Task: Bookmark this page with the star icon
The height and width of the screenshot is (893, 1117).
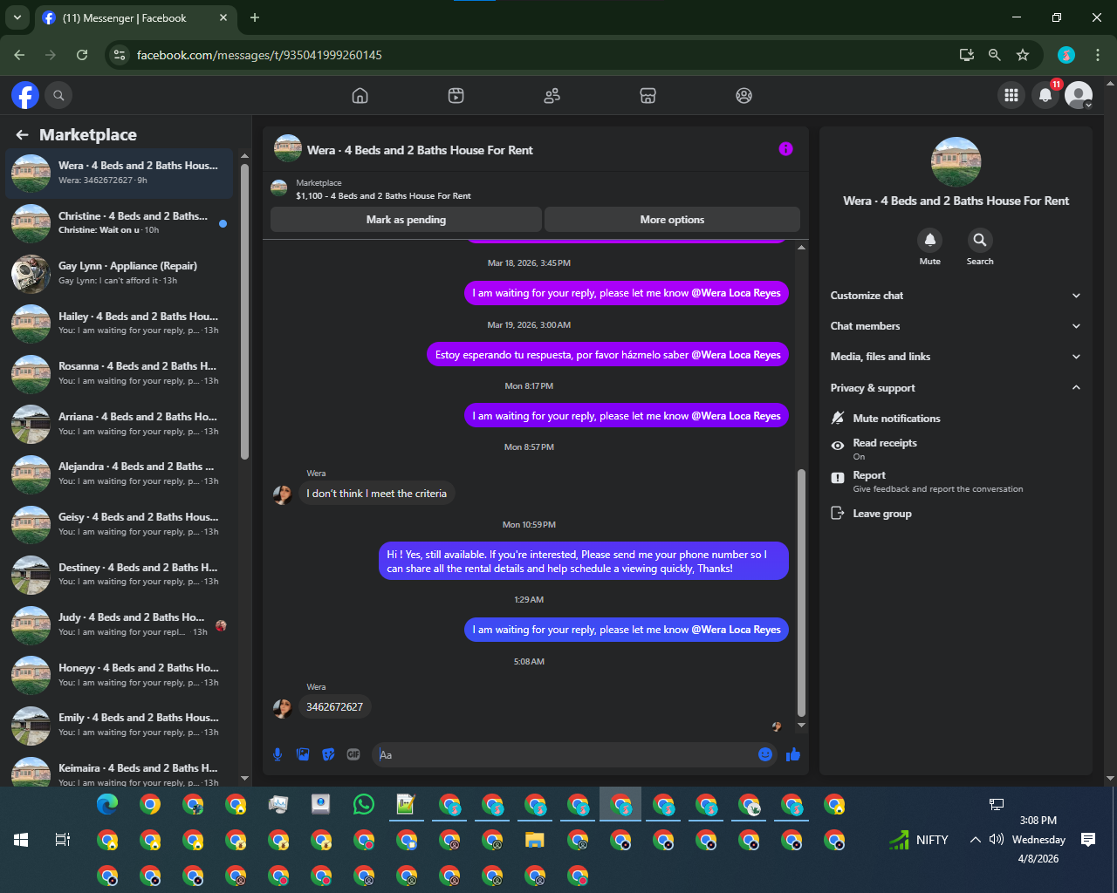Action: pos(1023,55)
